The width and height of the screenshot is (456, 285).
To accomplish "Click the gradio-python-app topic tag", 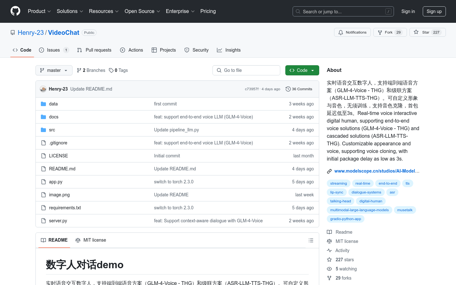I will 345,219.
